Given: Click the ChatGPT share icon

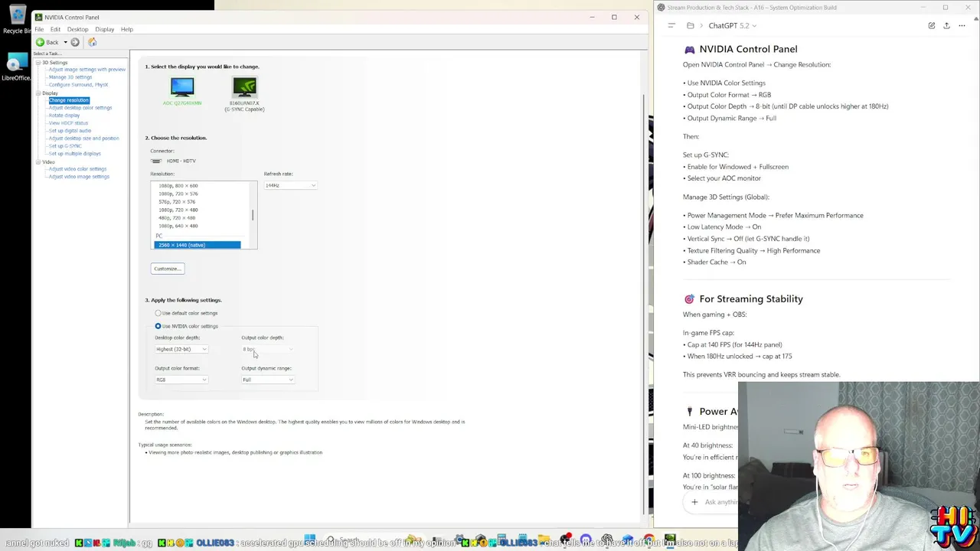Looking at the screenshot, I should 946,25.
